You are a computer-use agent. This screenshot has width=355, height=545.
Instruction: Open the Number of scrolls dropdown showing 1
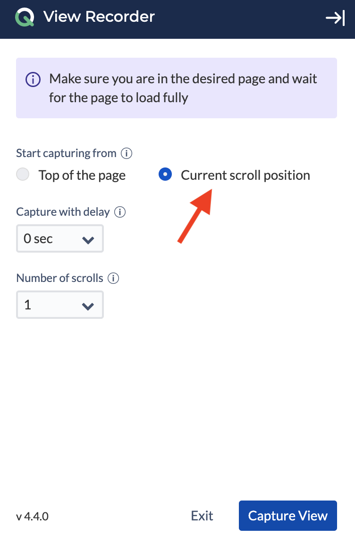(x=60, y=305)
